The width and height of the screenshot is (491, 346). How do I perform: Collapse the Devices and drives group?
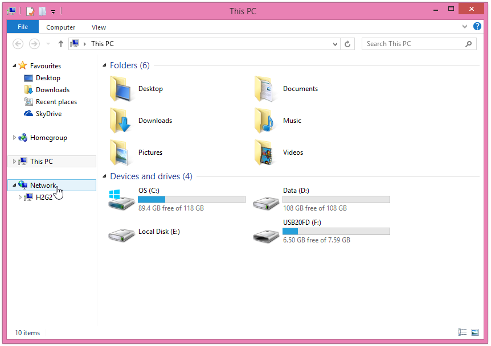click(x=104, y=176)
